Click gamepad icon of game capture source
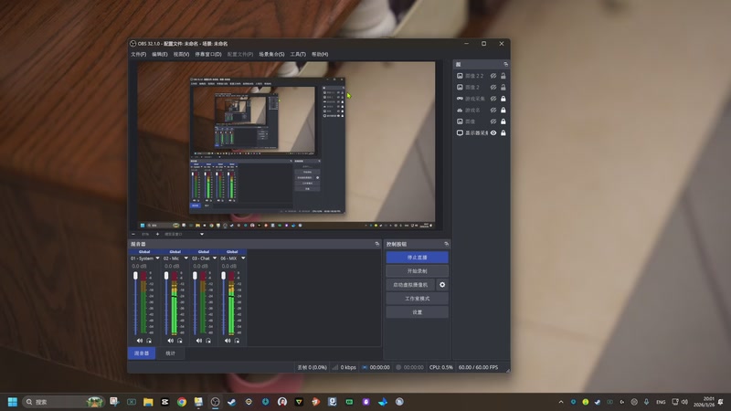Screen dimensions: 731x411 pyautogui.click(x=460, y=99)
